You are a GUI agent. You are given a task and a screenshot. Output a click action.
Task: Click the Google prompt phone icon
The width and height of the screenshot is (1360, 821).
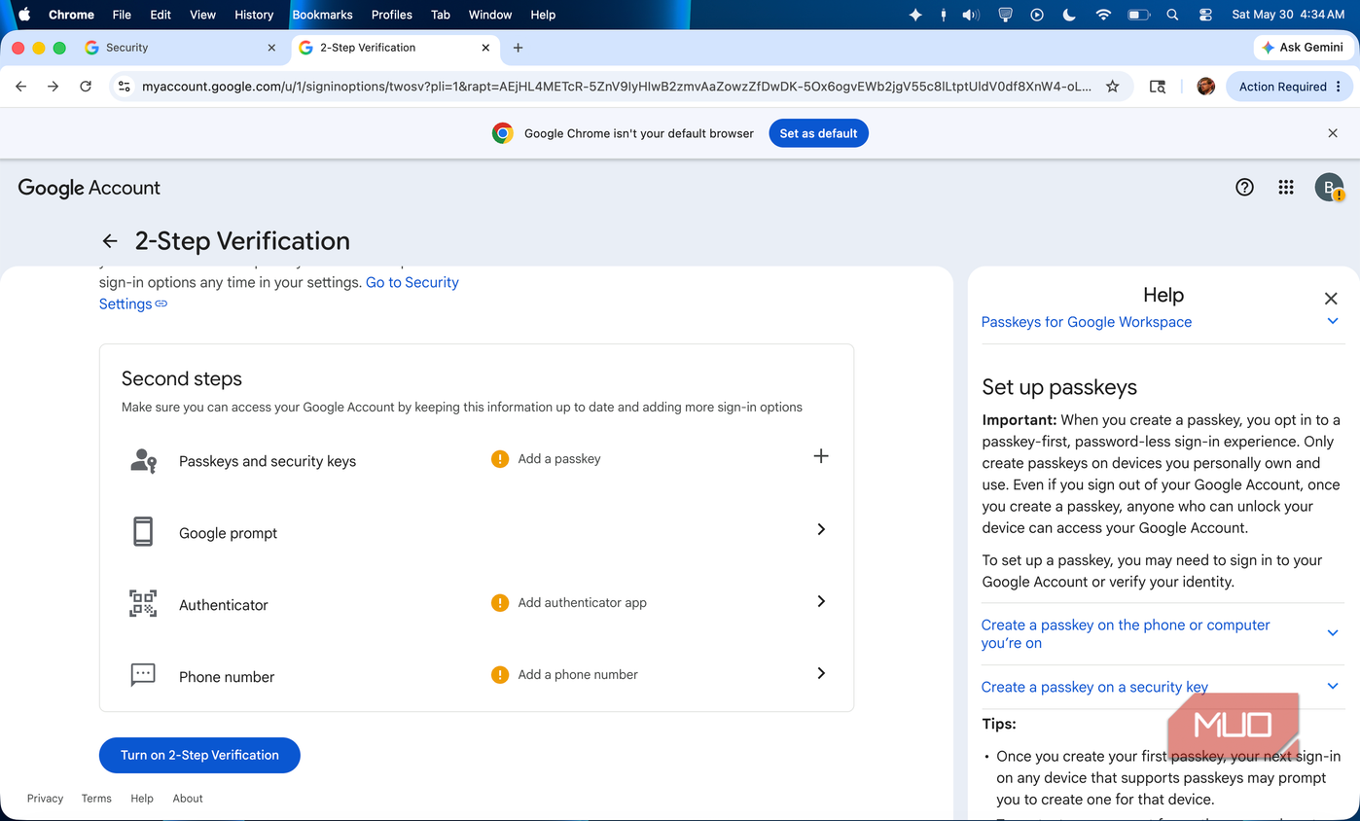[143, 531]
